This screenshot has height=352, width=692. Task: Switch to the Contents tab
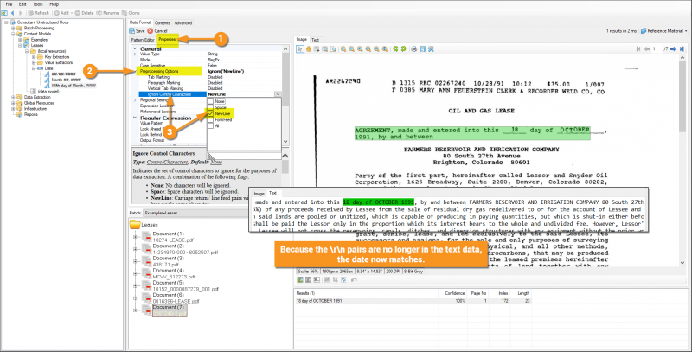coord(162,22)
